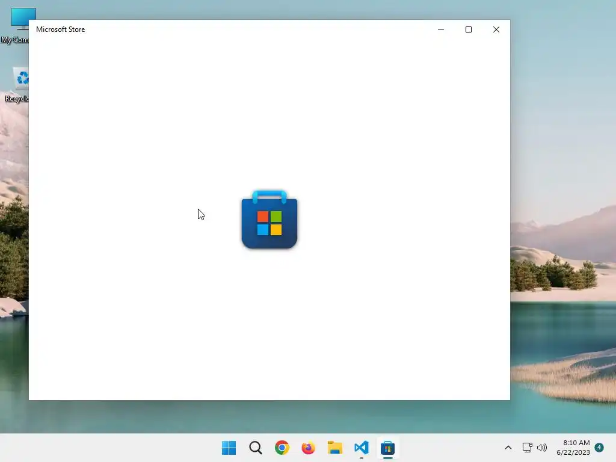Open File Explorer from taskbar
Screen dimensions: 616x462
point(334,448)
